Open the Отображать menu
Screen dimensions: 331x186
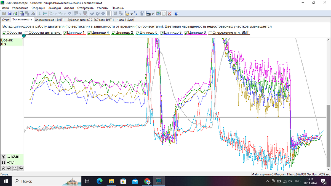[x=86, y=8]
